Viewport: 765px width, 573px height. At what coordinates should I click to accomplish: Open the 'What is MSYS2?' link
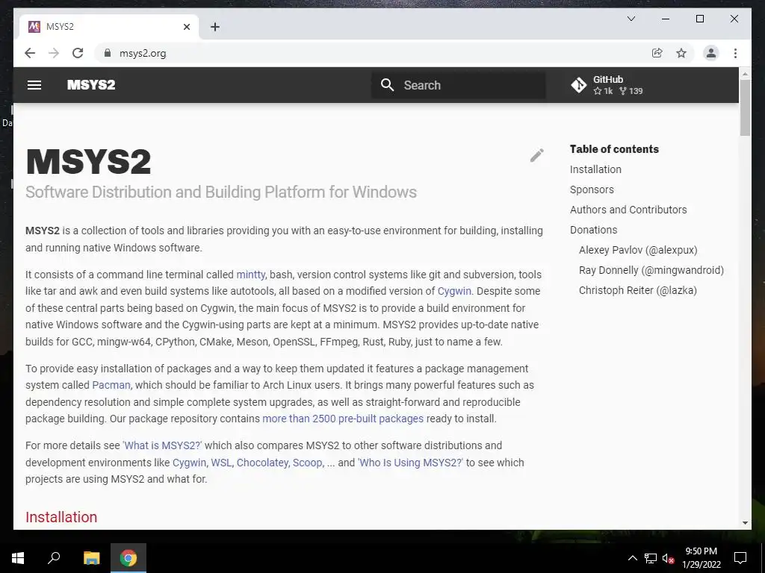[x=162, y=446]
